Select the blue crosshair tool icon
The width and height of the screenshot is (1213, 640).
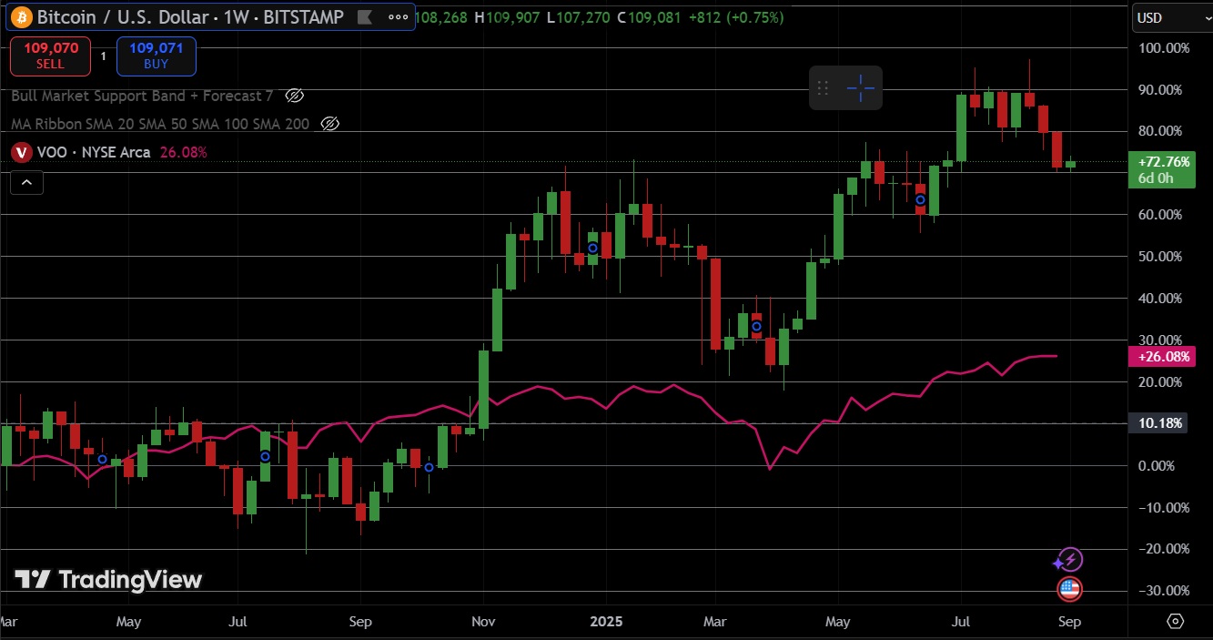click(x=861, y=87)
